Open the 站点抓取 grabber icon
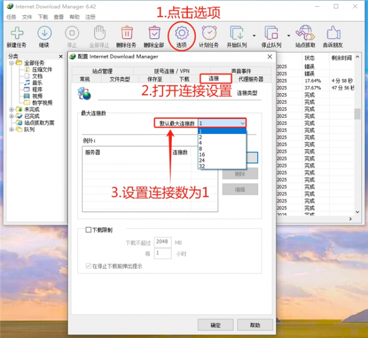Image resolution: width=368 pixels, height=338 pixels. [305, 33]
